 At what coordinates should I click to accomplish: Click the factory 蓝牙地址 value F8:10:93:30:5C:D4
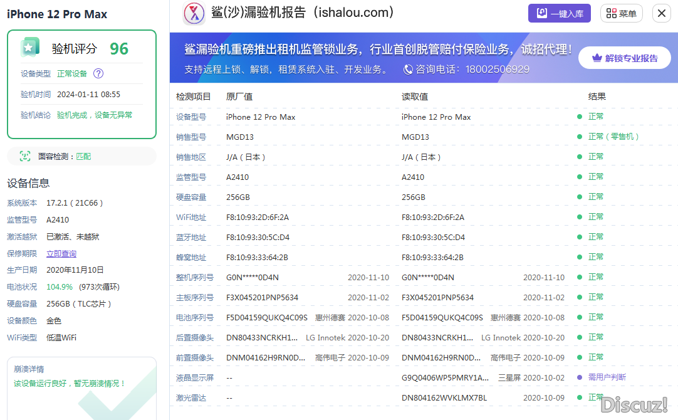[258, 237]
